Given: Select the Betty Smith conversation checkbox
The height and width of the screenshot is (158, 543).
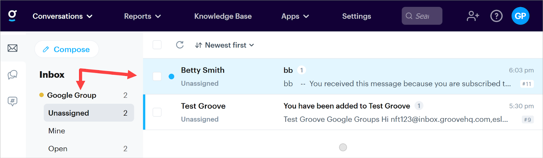Looking at the screenshot, I should point(157,76).
